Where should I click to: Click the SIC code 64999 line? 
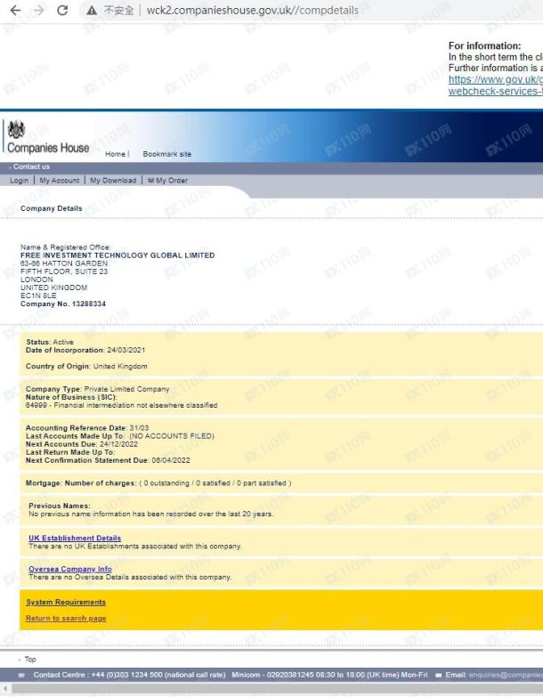pos(121,405)
